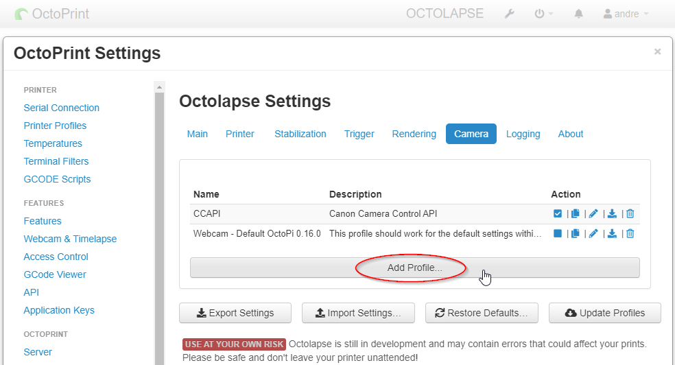Click Export Settings button
The image size is (675, 365).
point(235,313)
